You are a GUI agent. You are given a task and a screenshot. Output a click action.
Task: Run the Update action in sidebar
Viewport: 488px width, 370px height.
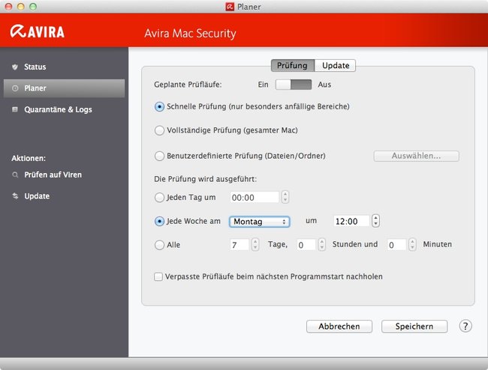(64, 196)
